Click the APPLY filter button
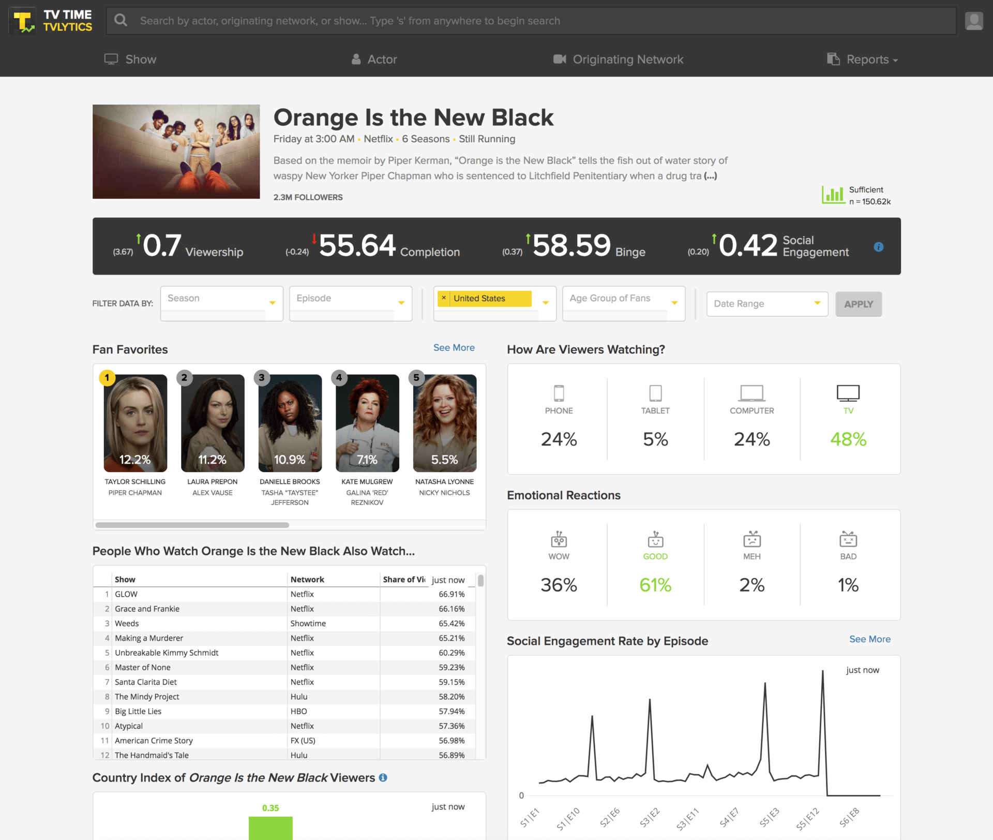Viewport: 993px width, 840px height. pos(859,304)
